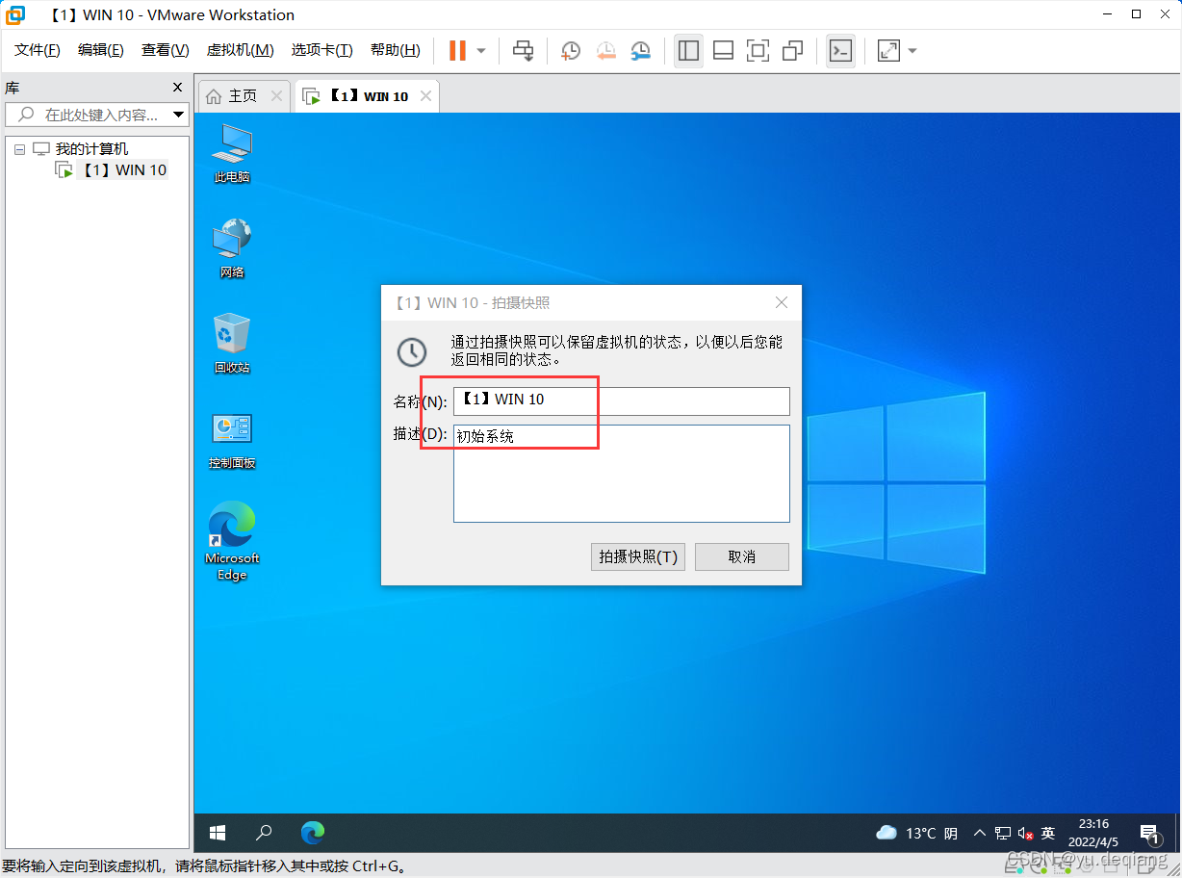Viewport: 1182px width, 878px height.
Task: Click the network tray icon
Action: 1003,833
